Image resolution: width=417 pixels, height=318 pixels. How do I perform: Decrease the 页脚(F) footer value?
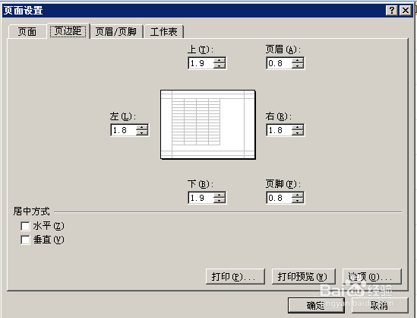click(x=298, y=201)
